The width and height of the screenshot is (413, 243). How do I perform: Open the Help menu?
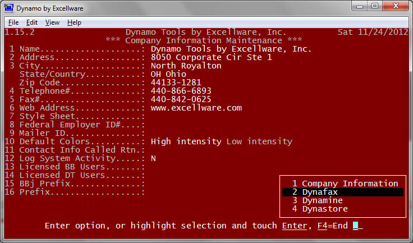click(x=74, y=22)
